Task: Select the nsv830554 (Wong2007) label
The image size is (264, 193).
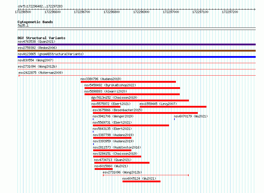Action: point(36,60)
